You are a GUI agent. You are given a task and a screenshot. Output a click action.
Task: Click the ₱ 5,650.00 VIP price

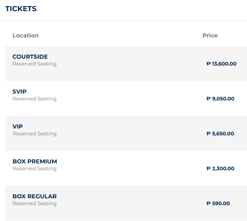click(220, 134)
